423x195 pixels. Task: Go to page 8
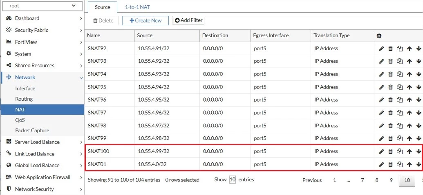(x=376, y=180)
